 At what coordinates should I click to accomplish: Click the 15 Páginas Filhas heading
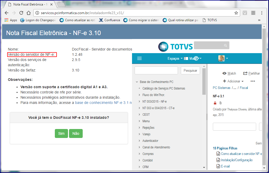click(225, 148)
